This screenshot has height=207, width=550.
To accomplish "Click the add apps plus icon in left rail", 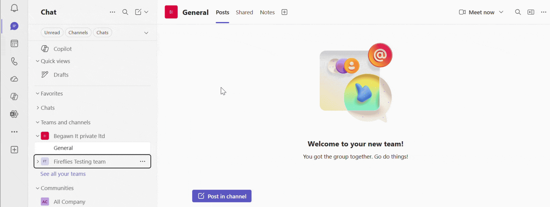I will [x=14, y=150].
